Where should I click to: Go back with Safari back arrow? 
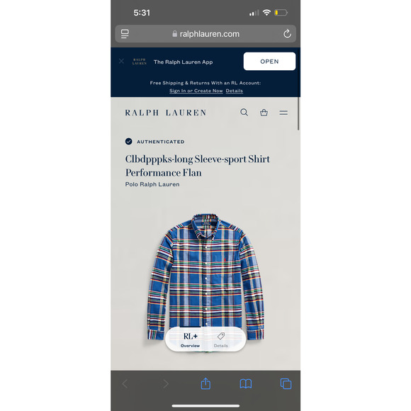(x=125, y=384)
